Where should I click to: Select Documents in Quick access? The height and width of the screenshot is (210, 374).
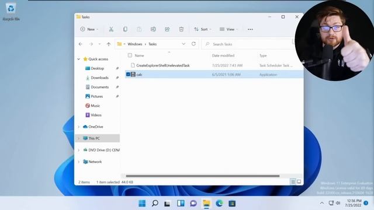[99, 87]
